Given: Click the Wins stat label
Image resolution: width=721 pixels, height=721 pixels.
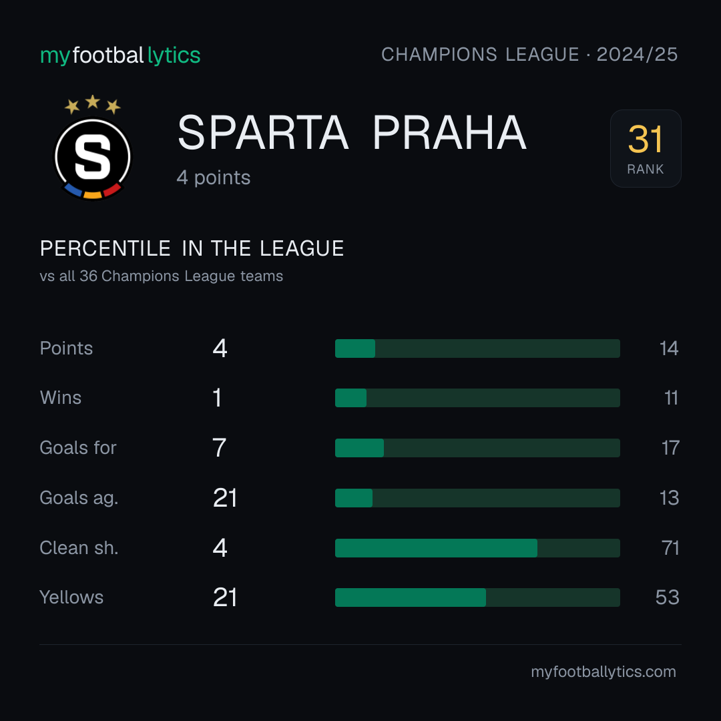Looking at the screenshot, I should (x=61, y=398).
